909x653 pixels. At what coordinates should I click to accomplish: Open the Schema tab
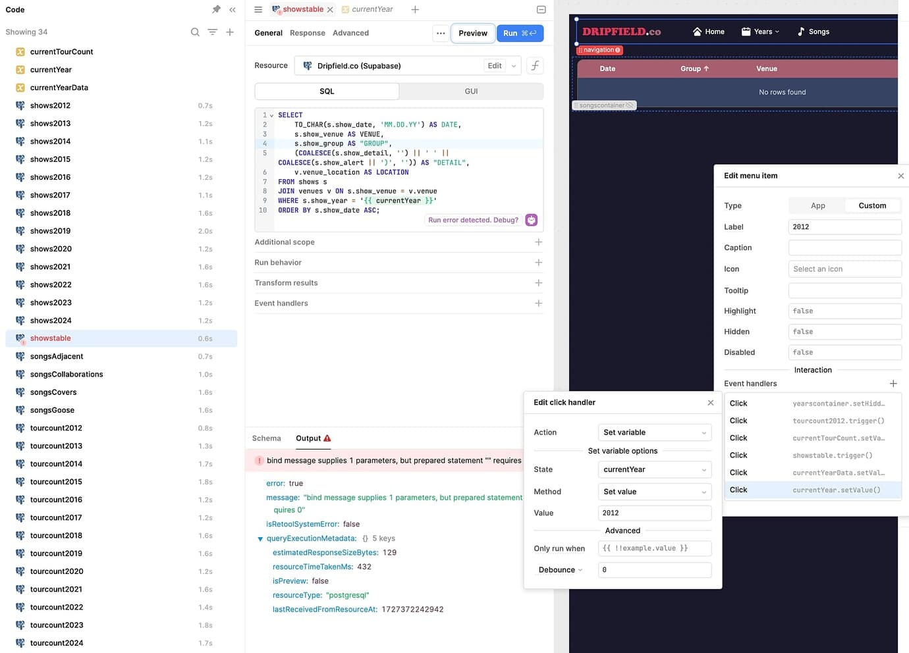click(266, 438)
